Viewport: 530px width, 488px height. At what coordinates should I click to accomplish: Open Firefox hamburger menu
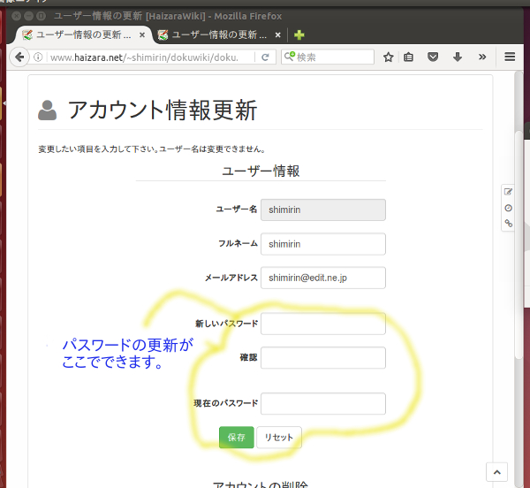coord(510,57)
